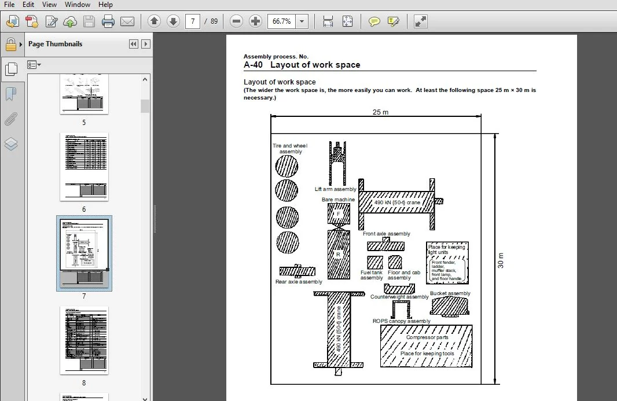Click the 66.7% zoom value field
The image size is (617, 401).
(x=282, y=21)
